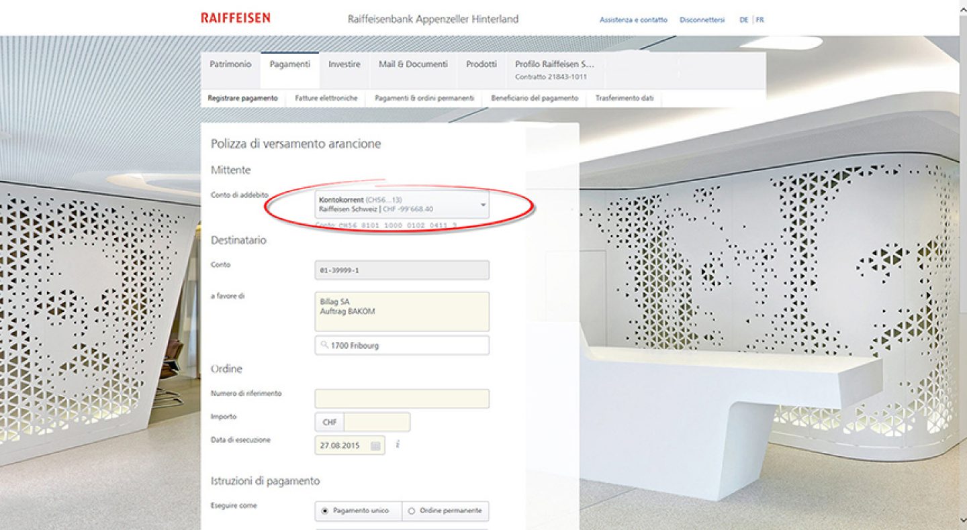
Task: Open Beneficiario del pagamento section
Action: pyautogui.click(x=535, y=98)
